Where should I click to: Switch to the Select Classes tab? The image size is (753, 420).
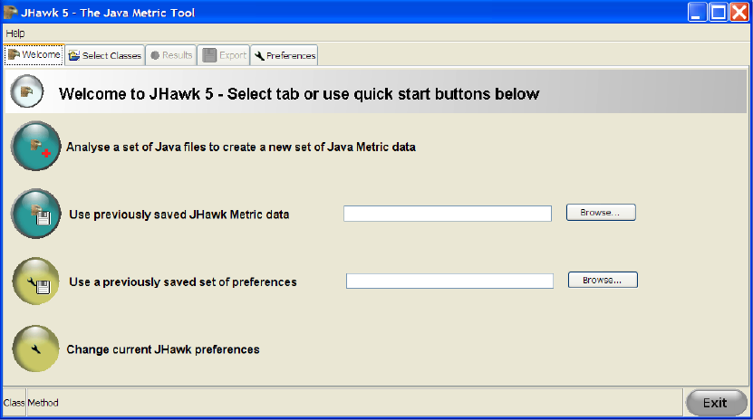(105, 55)
